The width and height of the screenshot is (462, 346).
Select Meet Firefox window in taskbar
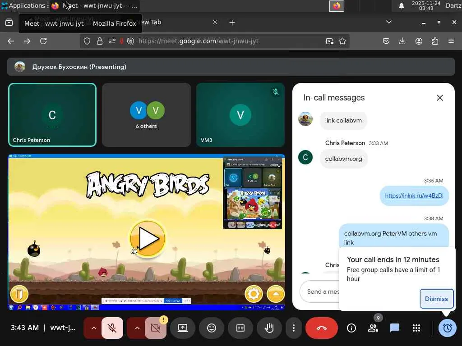pos(94,5)
